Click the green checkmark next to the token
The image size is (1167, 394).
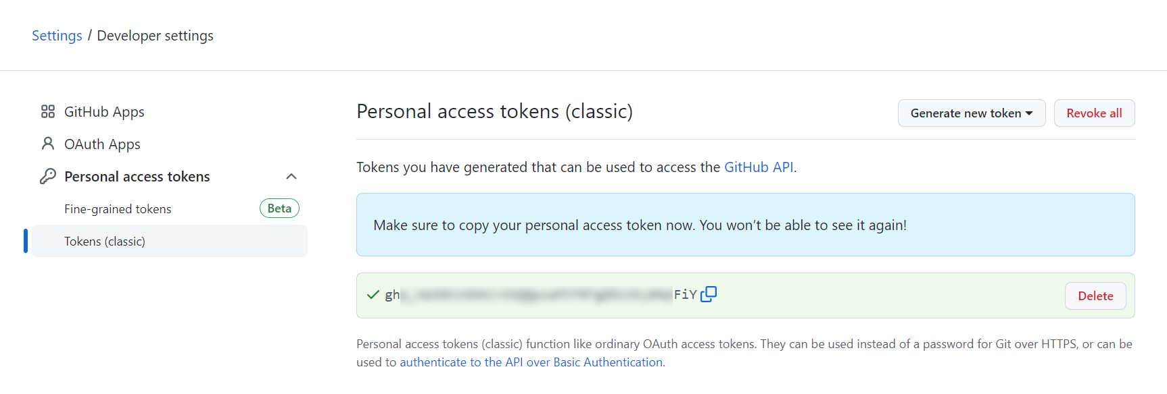(373, 295)
